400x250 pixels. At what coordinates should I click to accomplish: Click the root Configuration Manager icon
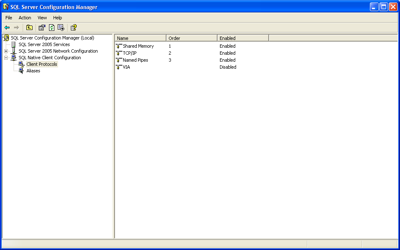[x=6, y=38]
